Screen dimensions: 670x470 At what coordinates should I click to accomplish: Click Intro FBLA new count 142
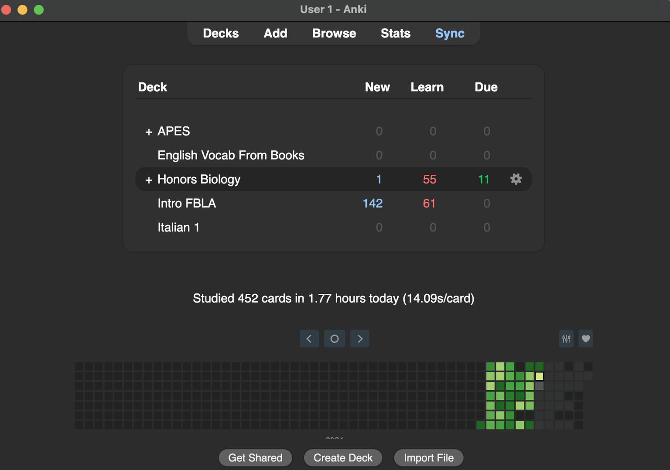coord(373,203)
